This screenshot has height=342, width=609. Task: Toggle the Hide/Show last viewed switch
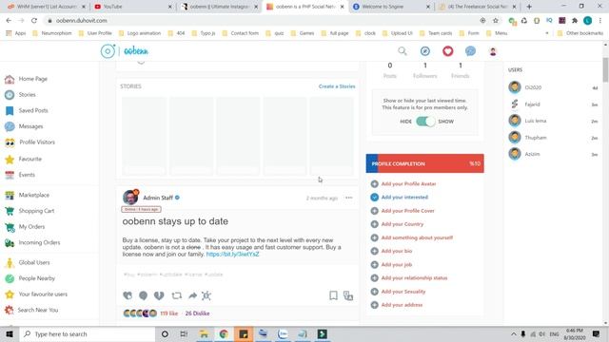[x=425, y=122]
